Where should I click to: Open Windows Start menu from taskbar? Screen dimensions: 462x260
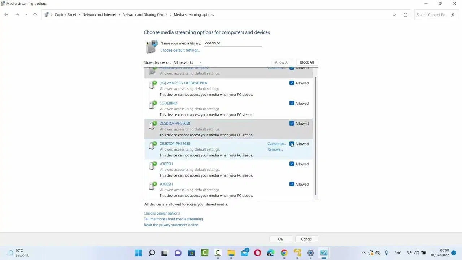coord(138,253)
